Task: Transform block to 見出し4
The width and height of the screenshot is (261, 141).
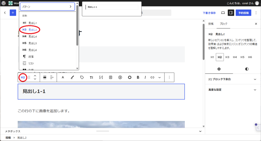Action: click(x=48, y=36)
